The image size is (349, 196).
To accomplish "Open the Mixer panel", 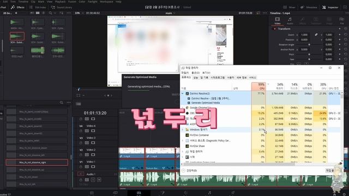I will coord(289,7).
